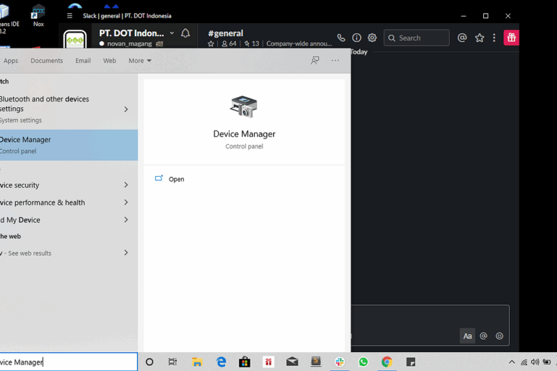This screenshot has height=371, width=557.
Task: Expand Find My Device result arrow
Action: 126,220
